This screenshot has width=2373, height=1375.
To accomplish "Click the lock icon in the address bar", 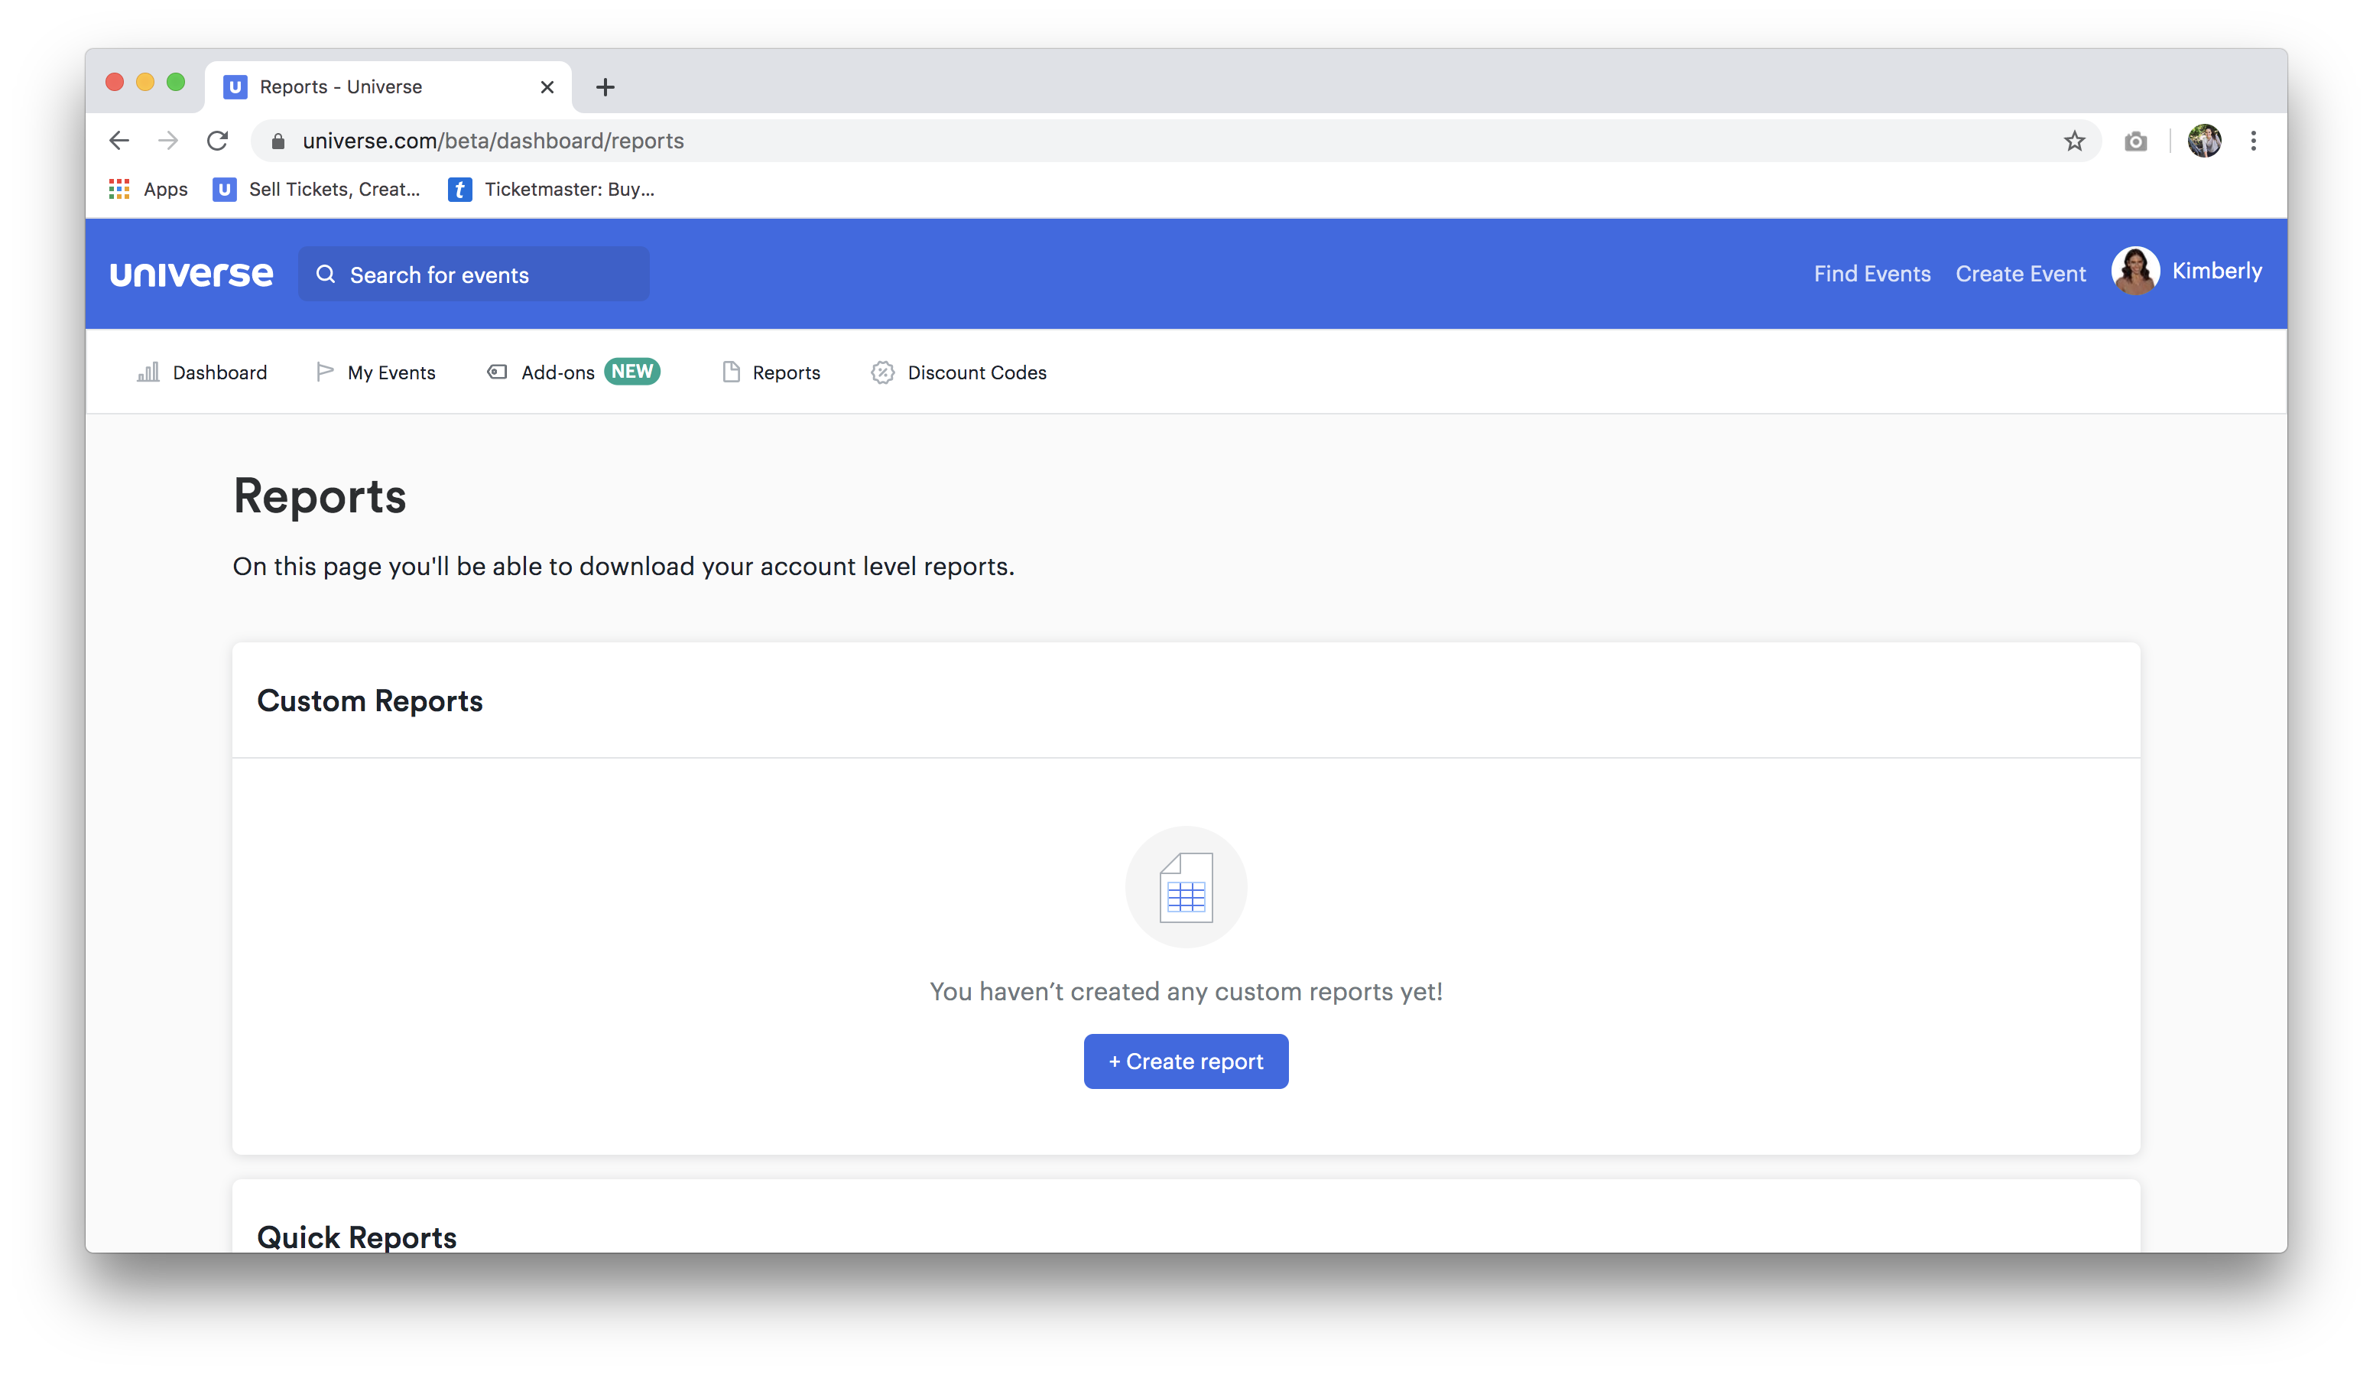I will pyautogui.click(x=278, y=141).
